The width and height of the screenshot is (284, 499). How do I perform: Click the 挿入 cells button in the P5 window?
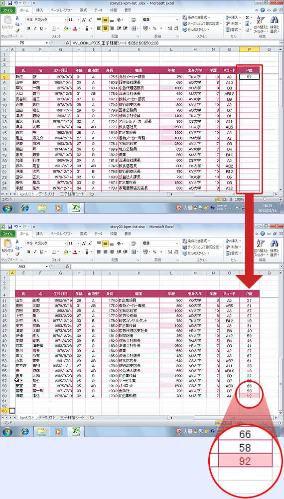[233, 17]
